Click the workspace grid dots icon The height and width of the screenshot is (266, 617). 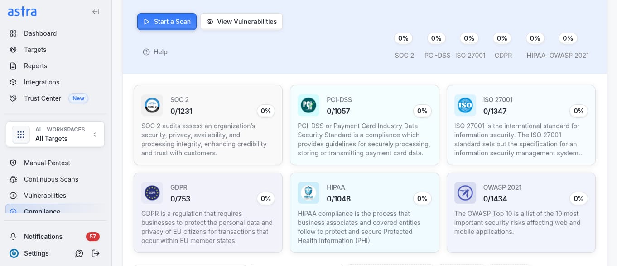[21, 134]
